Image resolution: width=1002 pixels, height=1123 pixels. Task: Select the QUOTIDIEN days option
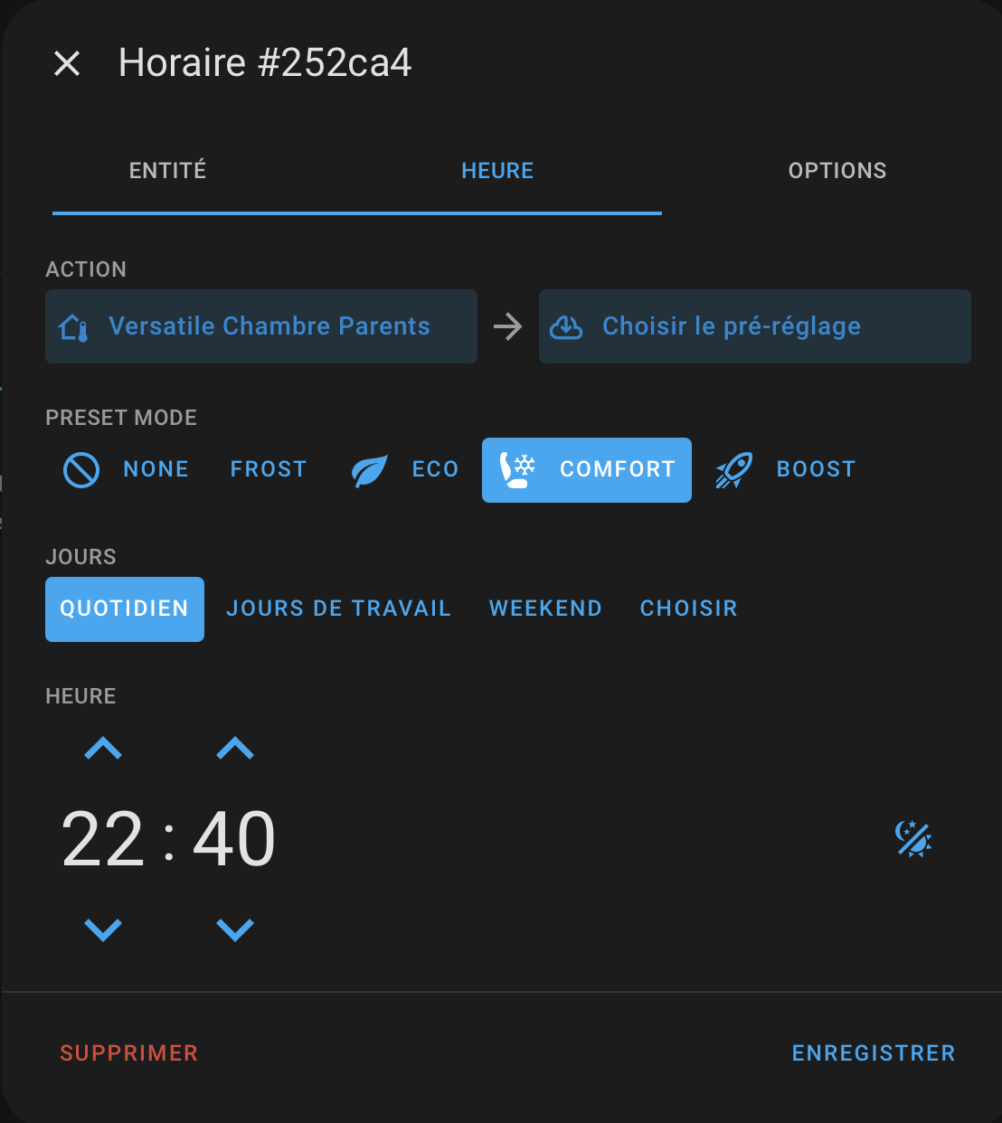(125, 609)
